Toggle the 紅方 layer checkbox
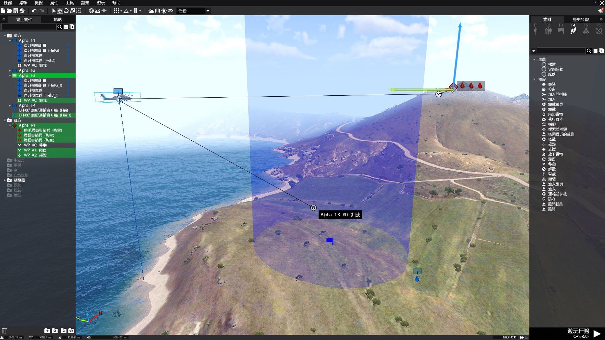This screenshot has height=340, width=605. [10, 120]
